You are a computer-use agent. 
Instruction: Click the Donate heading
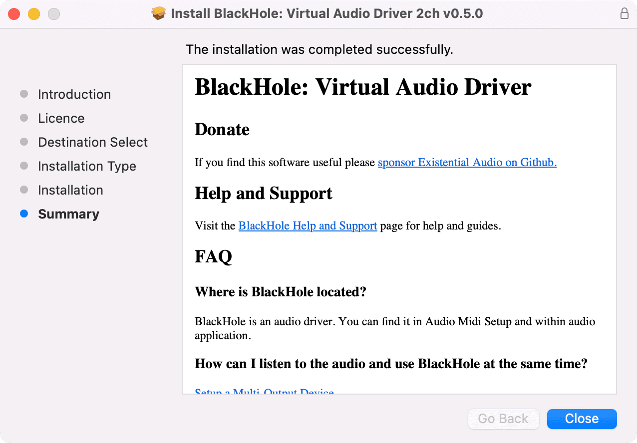coord(222,130)
